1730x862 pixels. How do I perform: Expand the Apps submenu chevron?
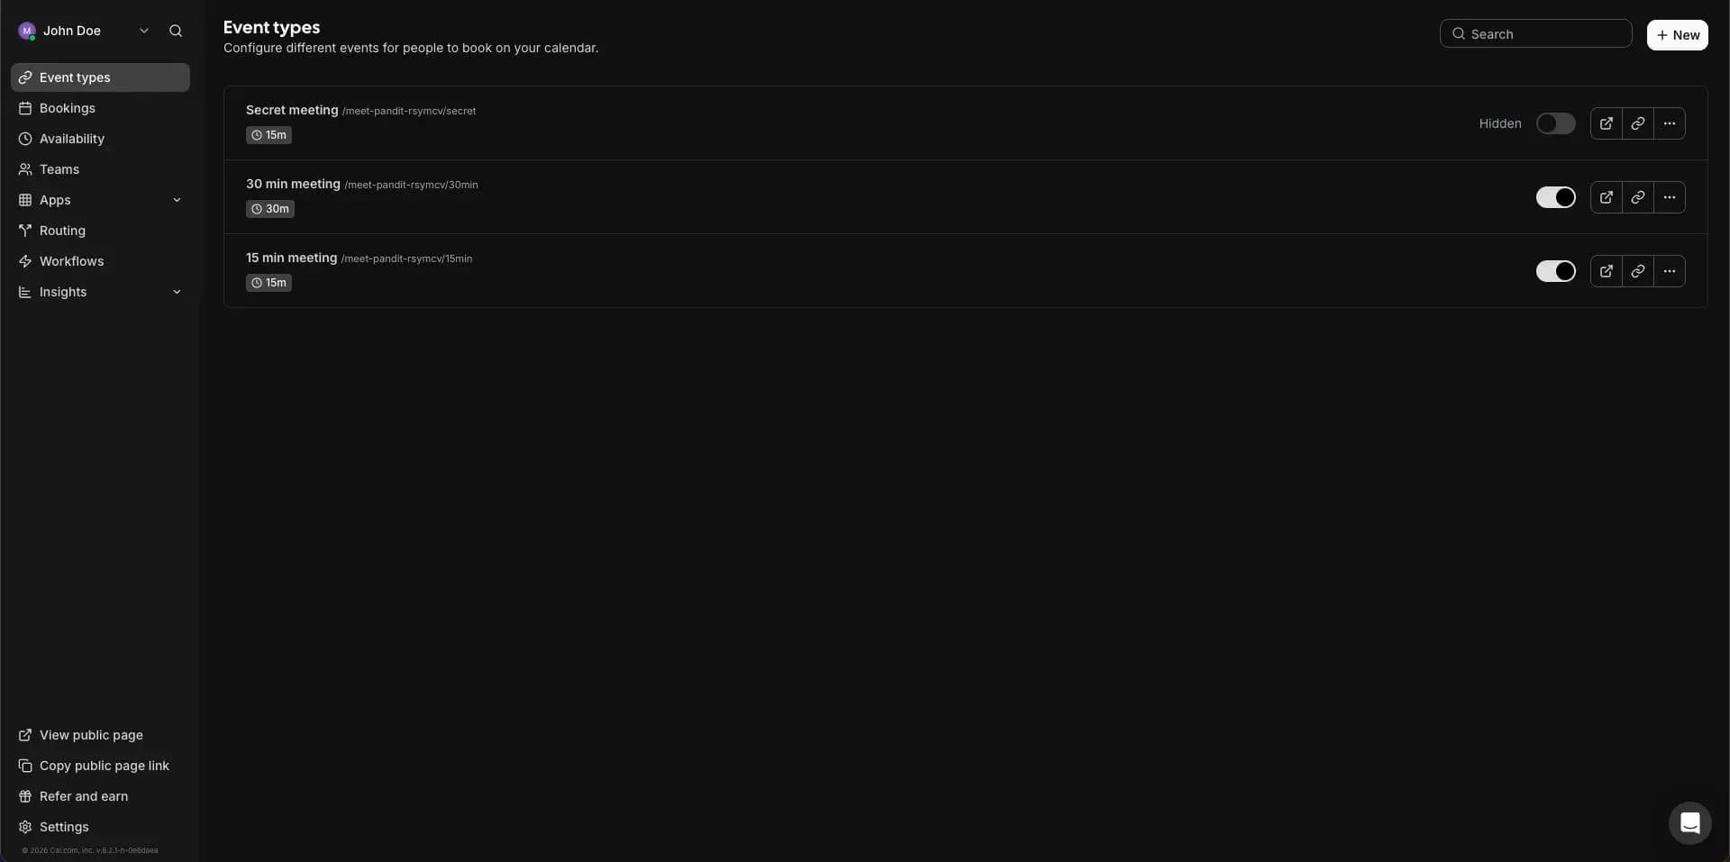177,200
